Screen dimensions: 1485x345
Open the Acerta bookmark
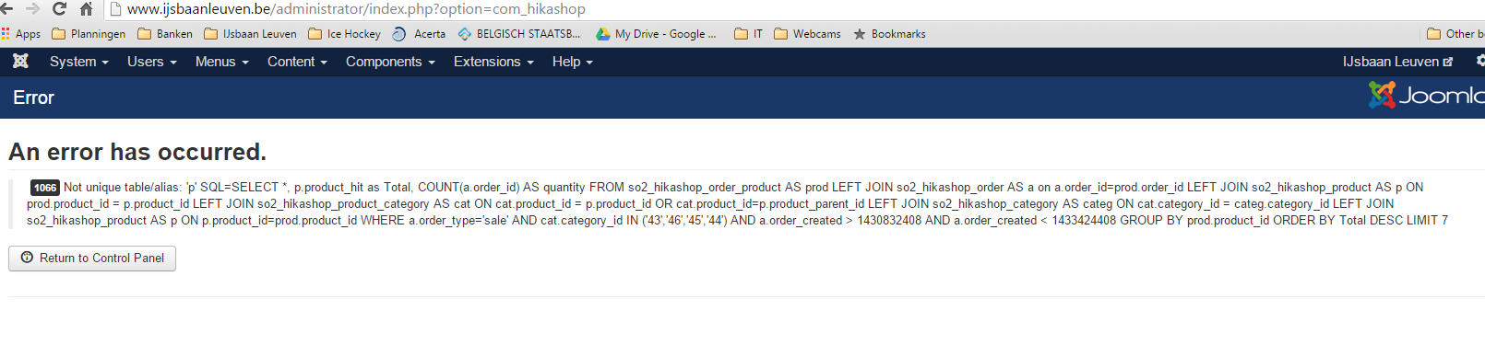(x=419, y=34)
